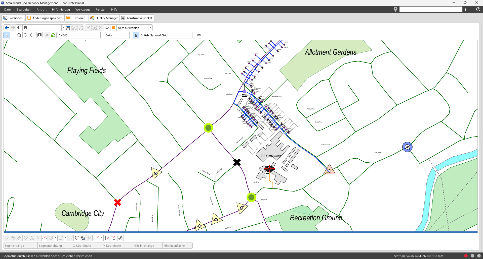Click the camera screenshot icon
This screenshot has width=483, height=259.
[199, 35]
